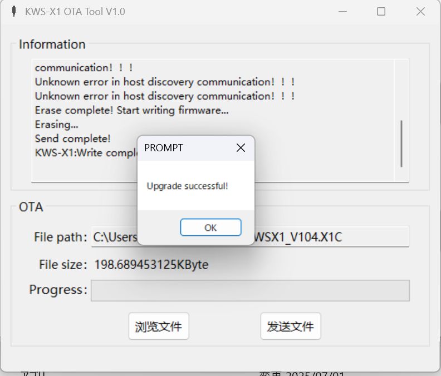Minimize the KWS-X1 OTA Tool window
This screenshot has width=441, height=376.
(x=342, y=12)
